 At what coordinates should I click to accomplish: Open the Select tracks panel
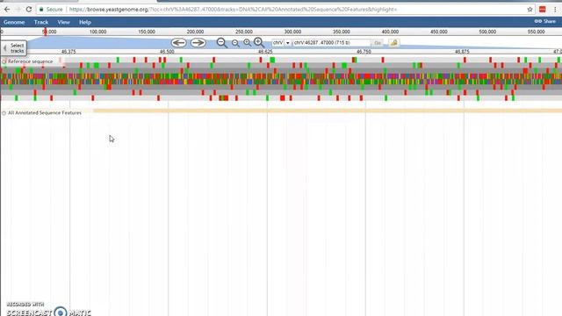(x=14, y=47)
